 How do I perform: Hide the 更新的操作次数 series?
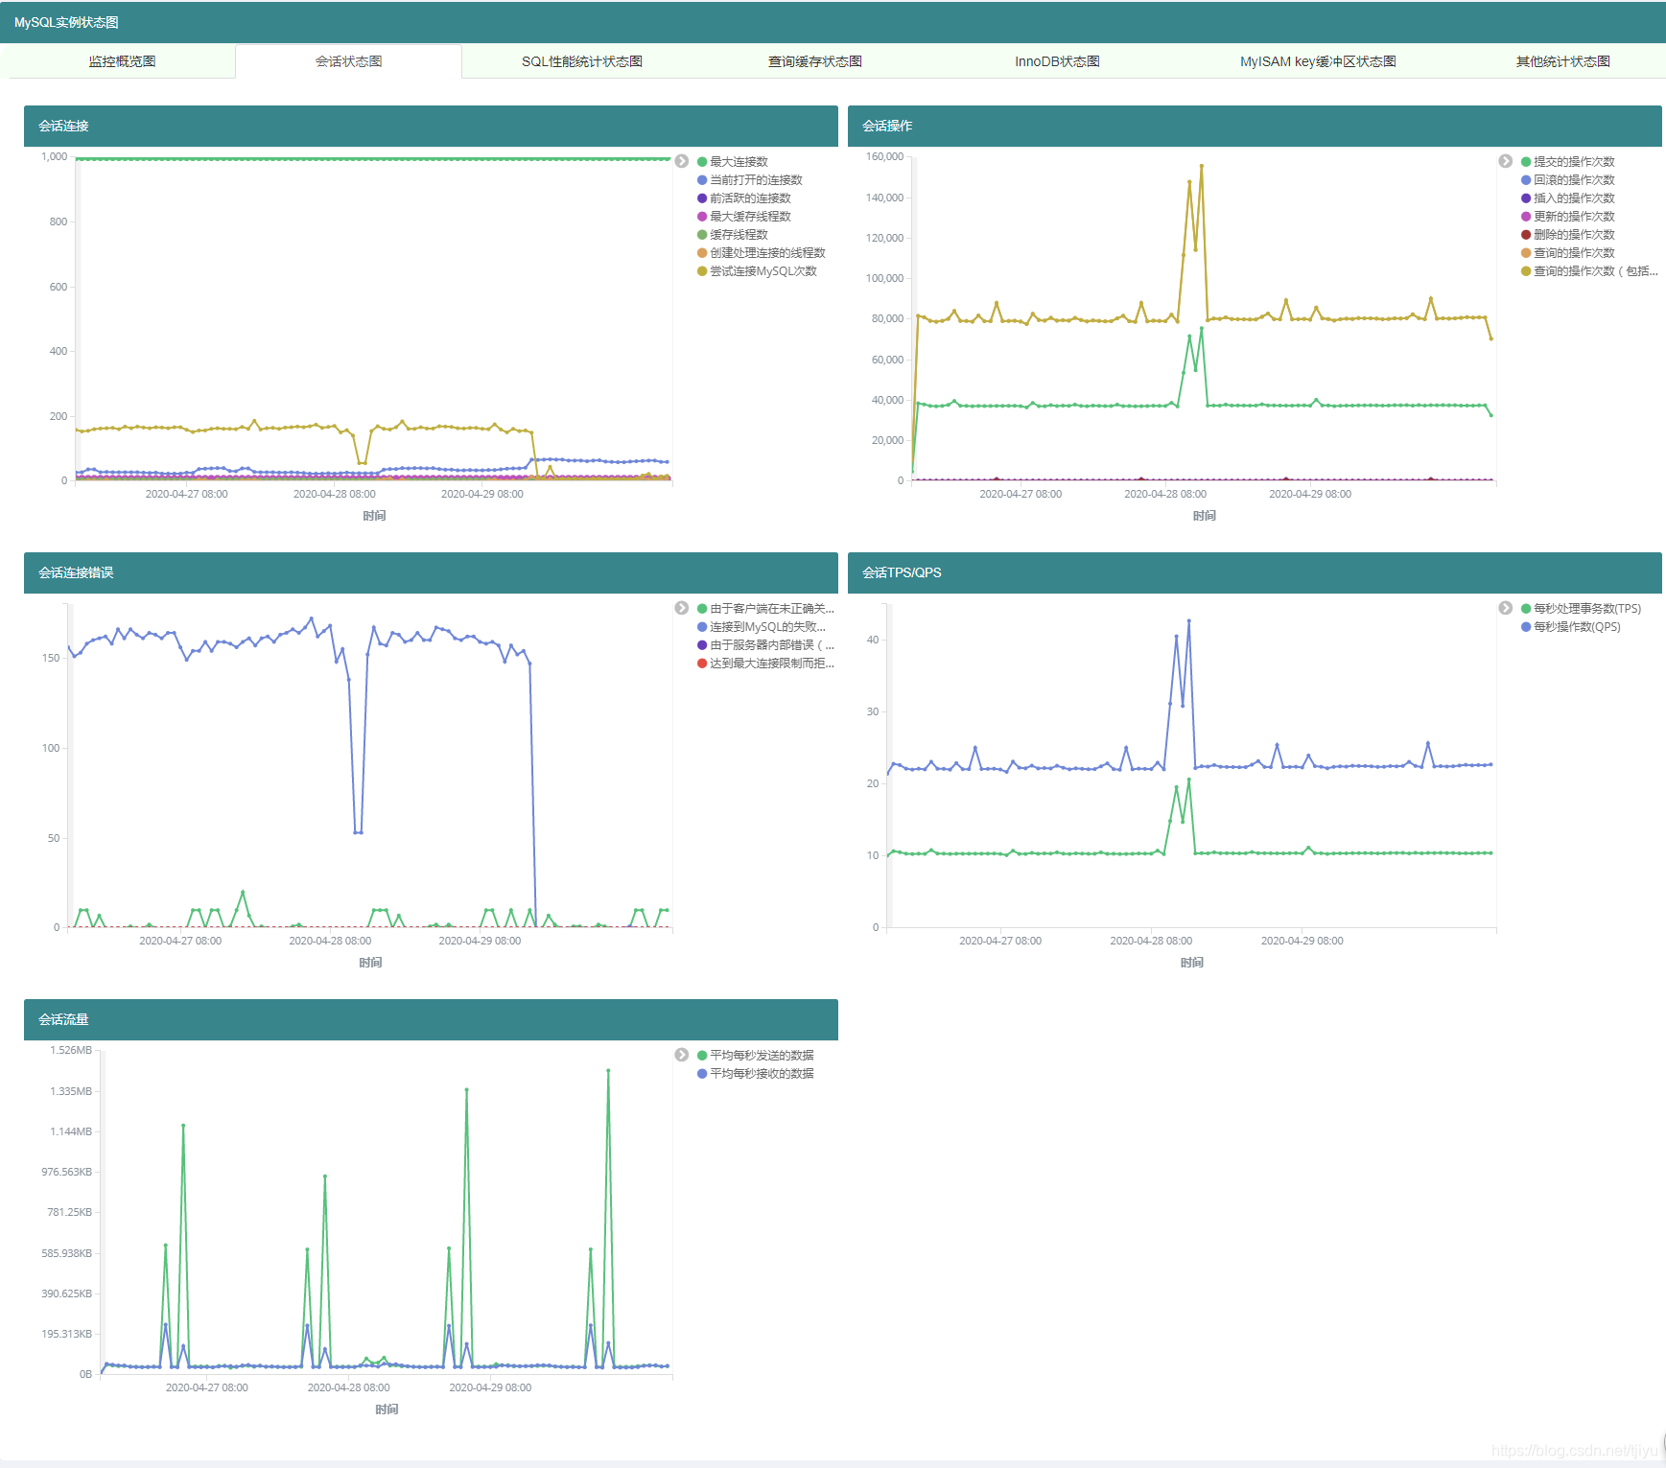click(x=1568, y=217)
